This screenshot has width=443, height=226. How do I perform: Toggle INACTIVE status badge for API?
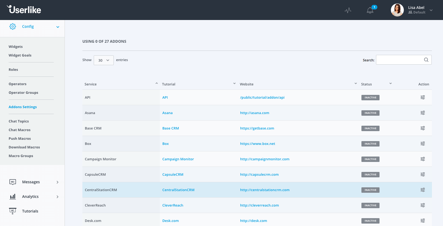pyautogui.click(x=370, y=98)
